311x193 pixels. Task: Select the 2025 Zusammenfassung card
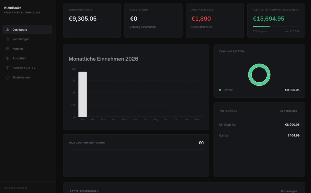click(136, 142)
